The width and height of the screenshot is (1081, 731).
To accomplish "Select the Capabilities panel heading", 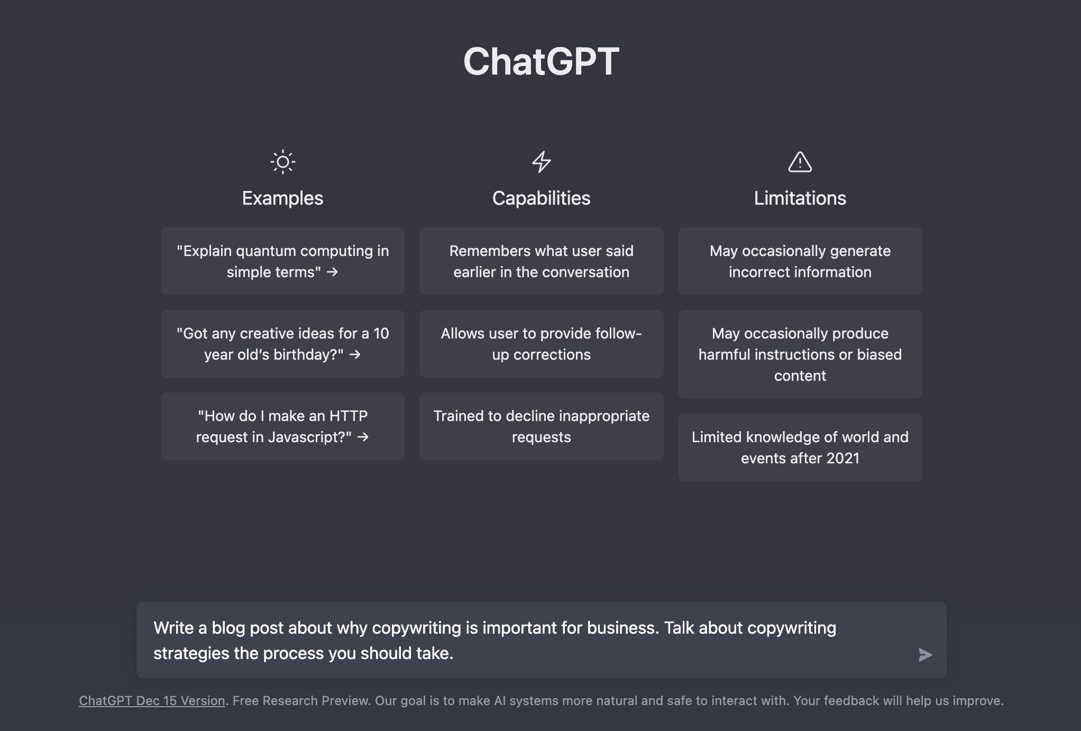I will coord(541,198).
